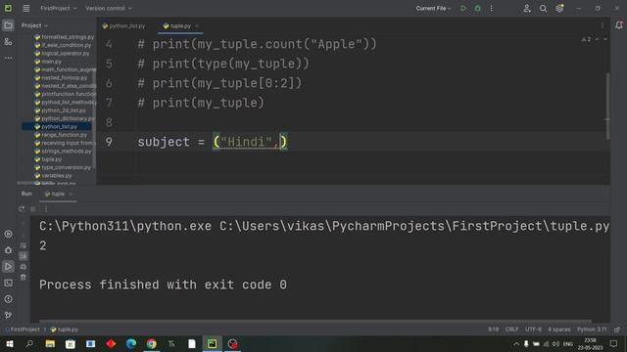This screenshot has width=627, height=352.
Task: Open nested_forloop.py in project tree
Action: pos(61,78)
